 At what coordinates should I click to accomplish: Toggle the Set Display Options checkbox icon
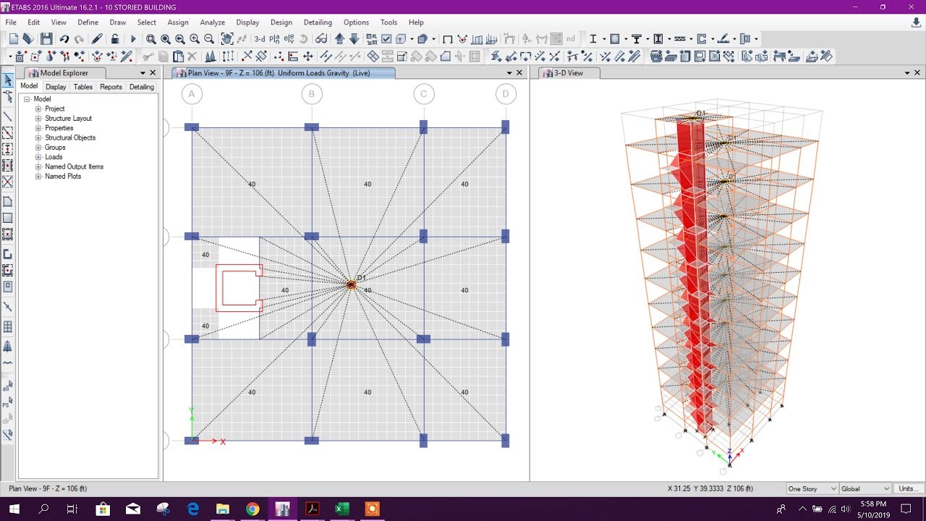(386, 39)
